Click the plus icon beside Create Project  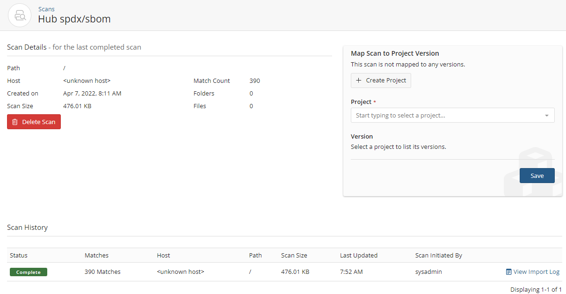(x=359, y=81)
